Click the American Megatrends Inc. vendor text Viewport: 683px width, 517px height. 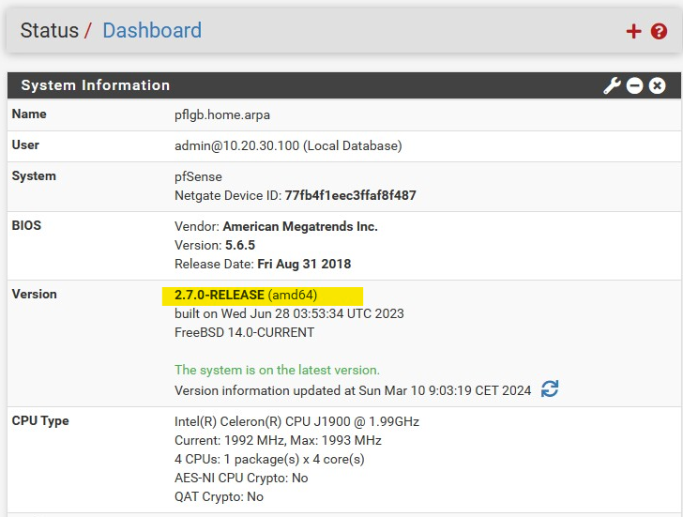[x=299, y=226]
